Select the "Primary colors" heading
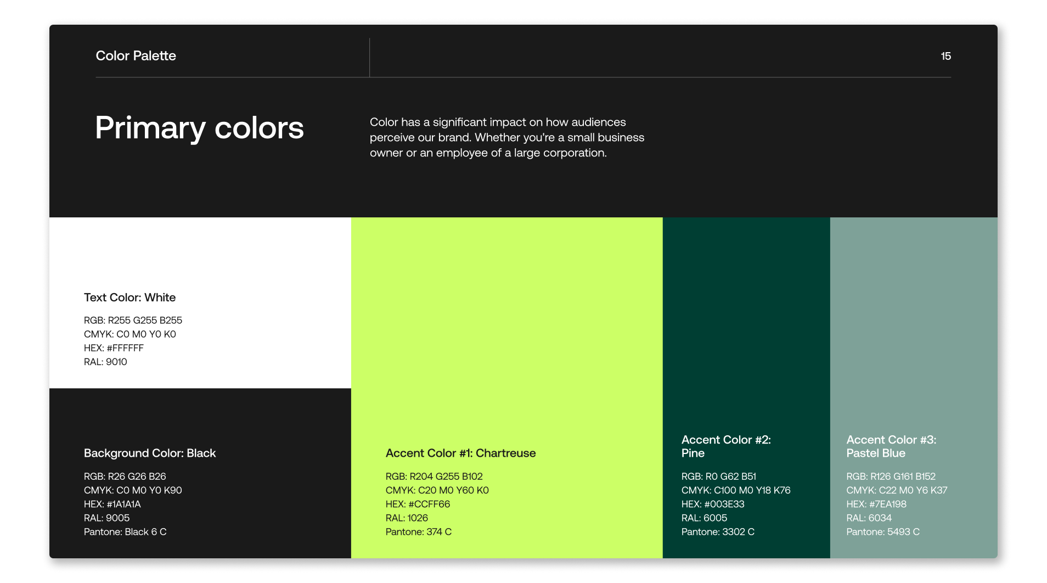This screenshot has width=1047, height=583. [199, 128]
